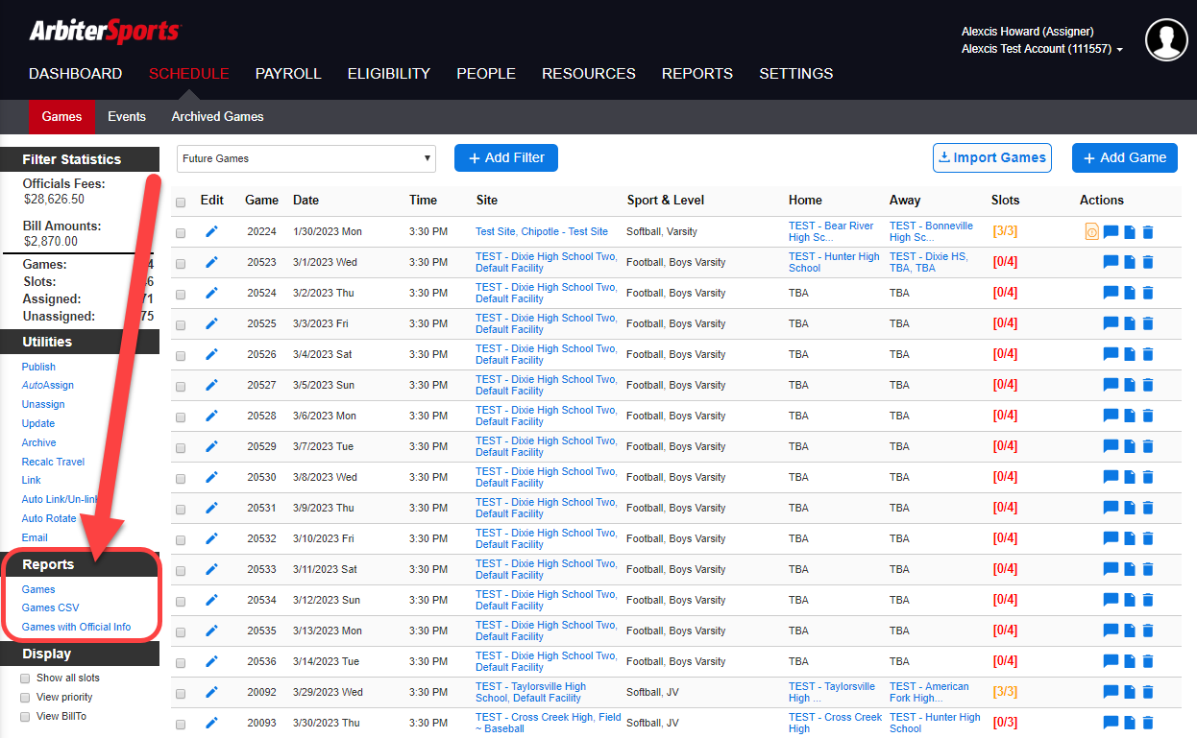Check the box for game 20224

tap(181, 232)
